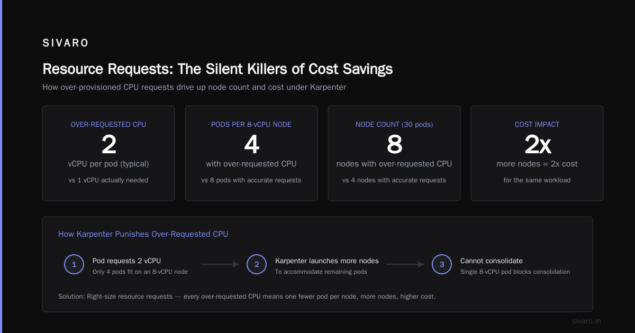Click 'Pod requests 2 vCPU' step title
The image size is (635, 333).
point(126,261)
